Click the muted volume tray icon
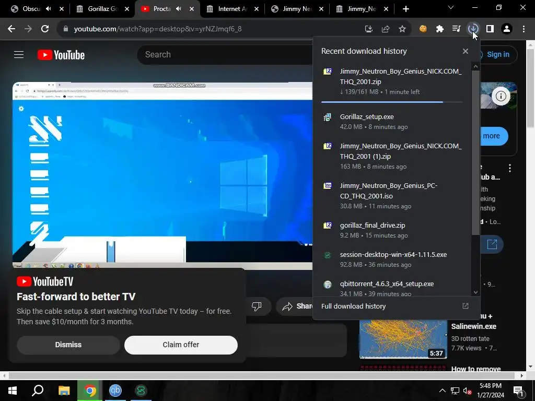Viewport: 535px width, 401px height. [x=468, y=391]
